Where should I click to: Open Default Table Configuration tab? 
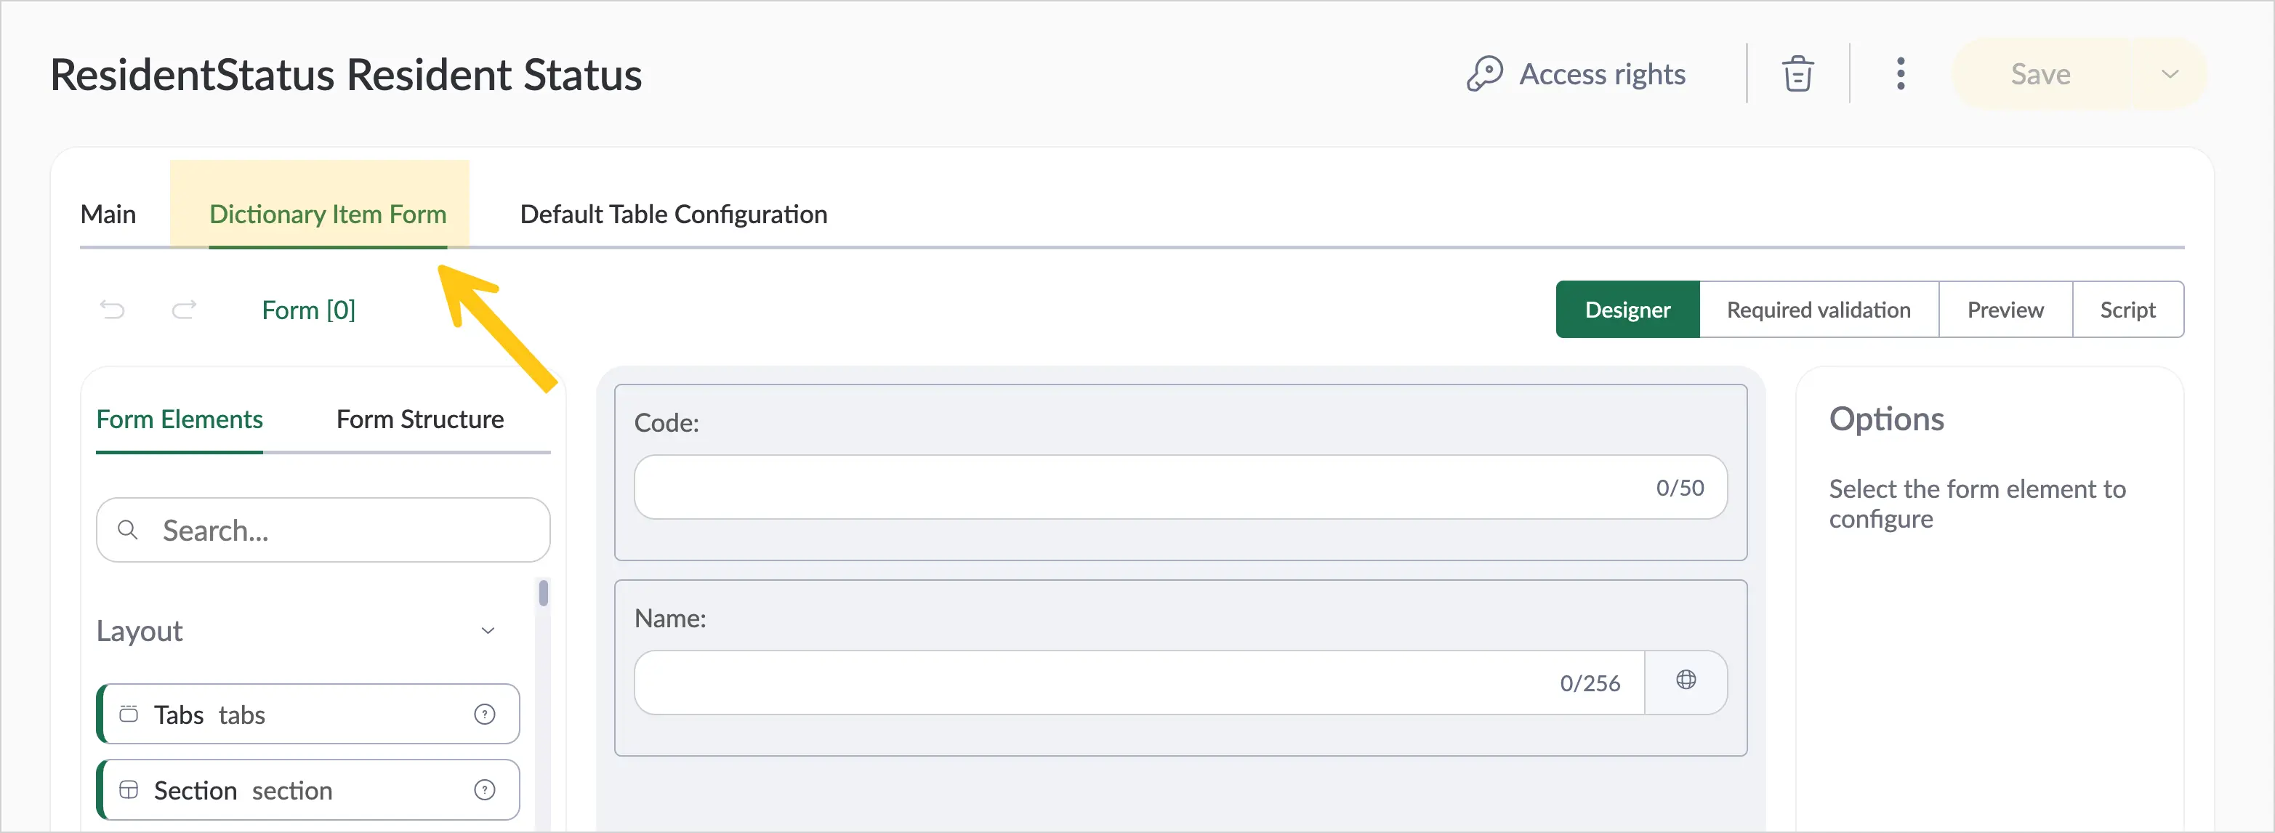click(673, 214)
